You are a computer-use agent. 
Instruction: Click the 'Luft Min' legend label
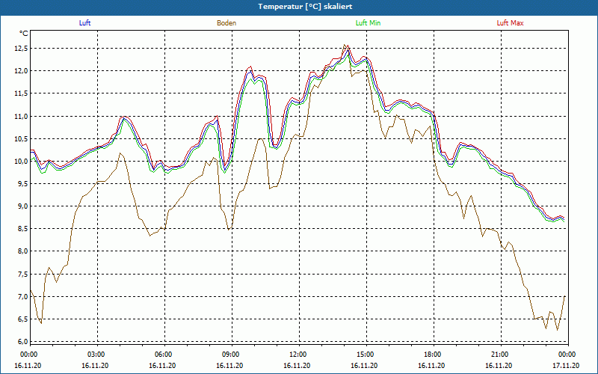(368, 23)
